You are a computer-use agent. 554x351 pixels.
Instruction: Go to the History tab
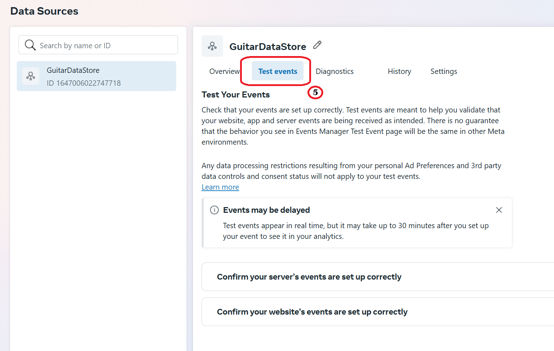coord(400,71)
